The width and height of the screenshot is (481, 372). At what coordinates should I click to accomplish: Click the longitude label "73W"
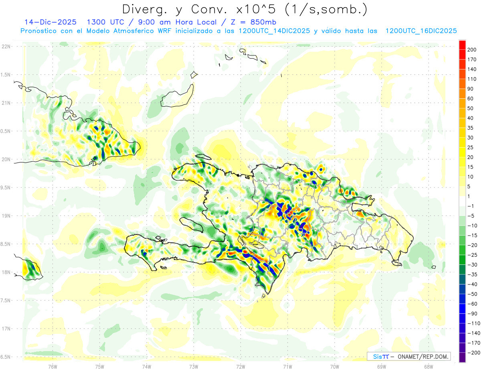pos(194,366)
